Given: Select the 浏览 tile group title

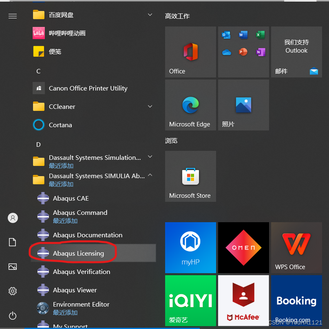Looking at the screenshot, I should click(x=171, y=140).
